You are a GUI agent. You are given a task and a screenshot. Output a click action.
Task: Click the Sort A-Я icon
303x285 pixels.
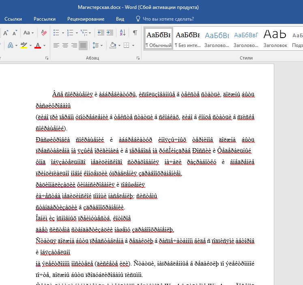pyautogui.click(x=122, y=33)
